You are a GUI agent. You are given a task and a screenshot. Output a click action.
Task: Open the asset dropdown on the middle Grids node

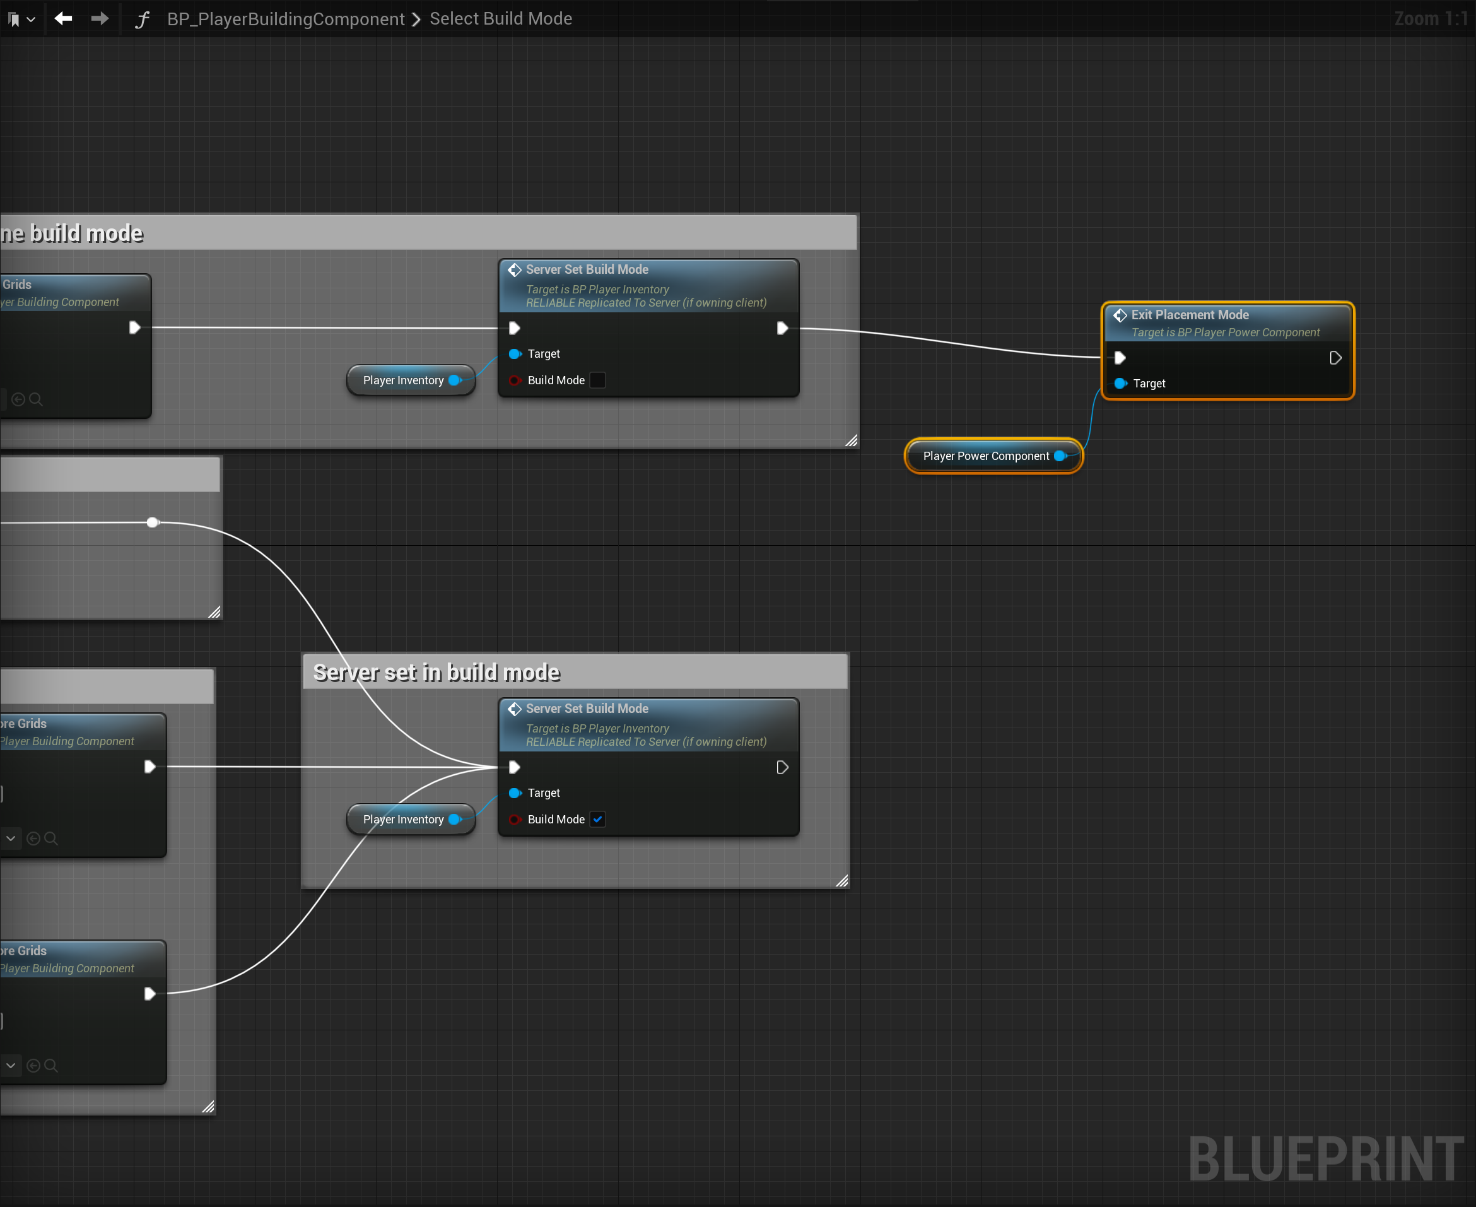[x=11, y=839]
